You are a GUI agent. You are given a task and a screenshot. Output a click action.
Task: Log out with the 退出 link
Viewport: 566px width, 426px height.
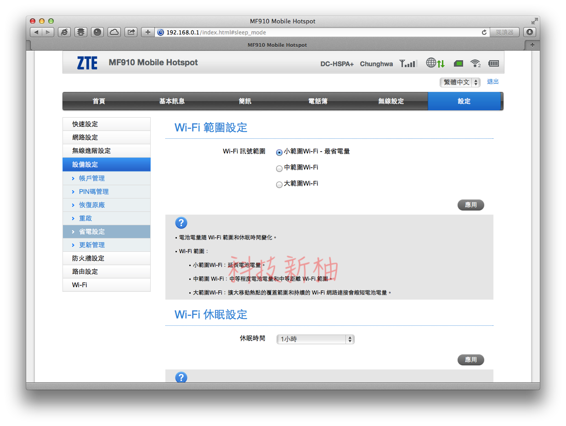tap(493, 82)
